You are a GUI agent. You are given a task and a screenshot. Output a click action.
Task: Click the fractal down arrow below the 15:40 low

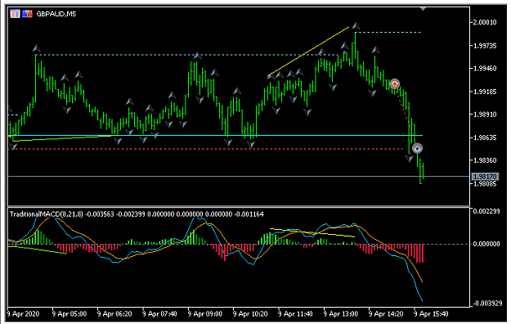point(409,159)
